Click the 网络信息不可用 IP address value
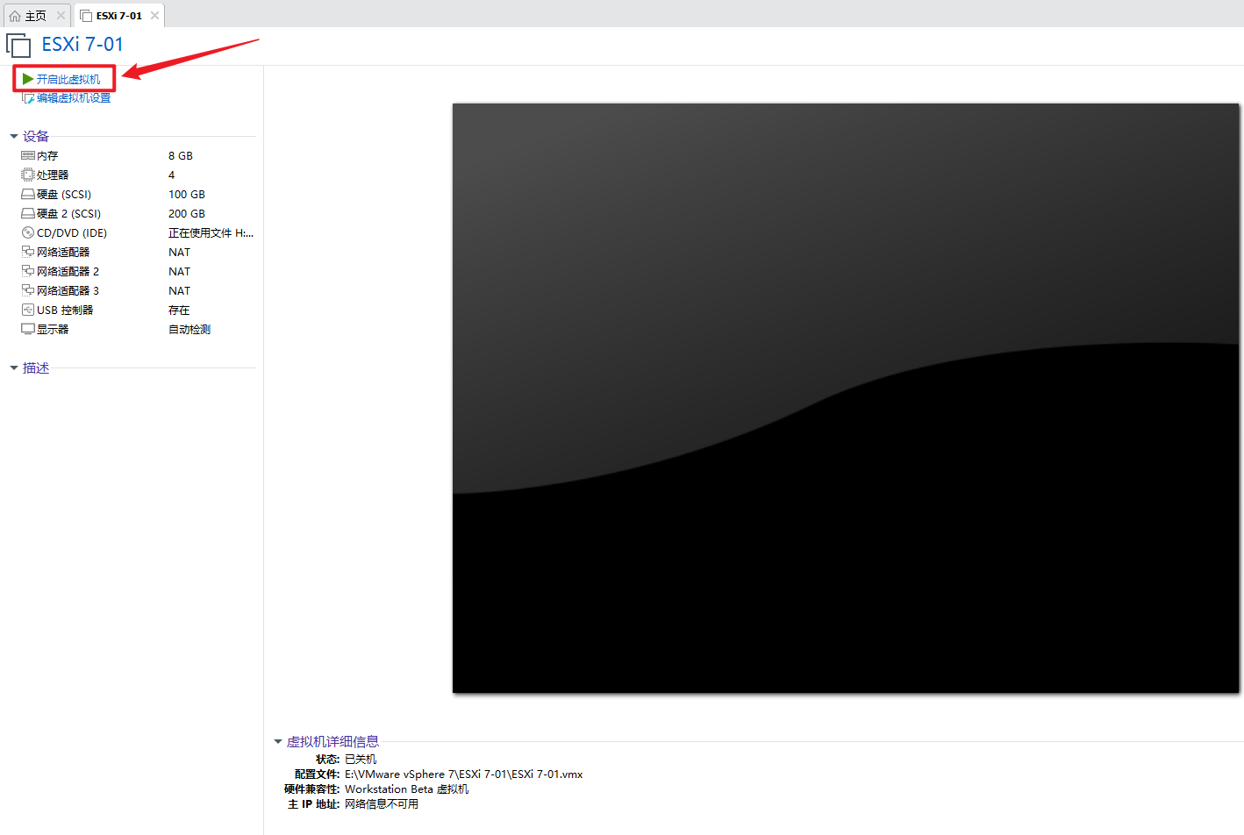This screenshot has height=835, width=1244. point(382,804)
